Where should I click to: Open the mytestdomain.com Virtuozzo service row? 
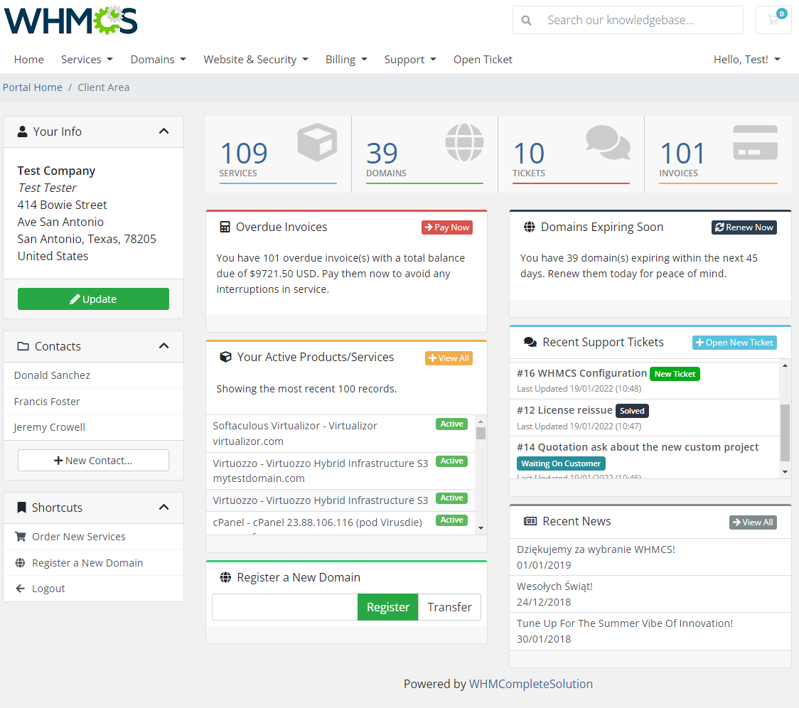click(x=340, y=471)
